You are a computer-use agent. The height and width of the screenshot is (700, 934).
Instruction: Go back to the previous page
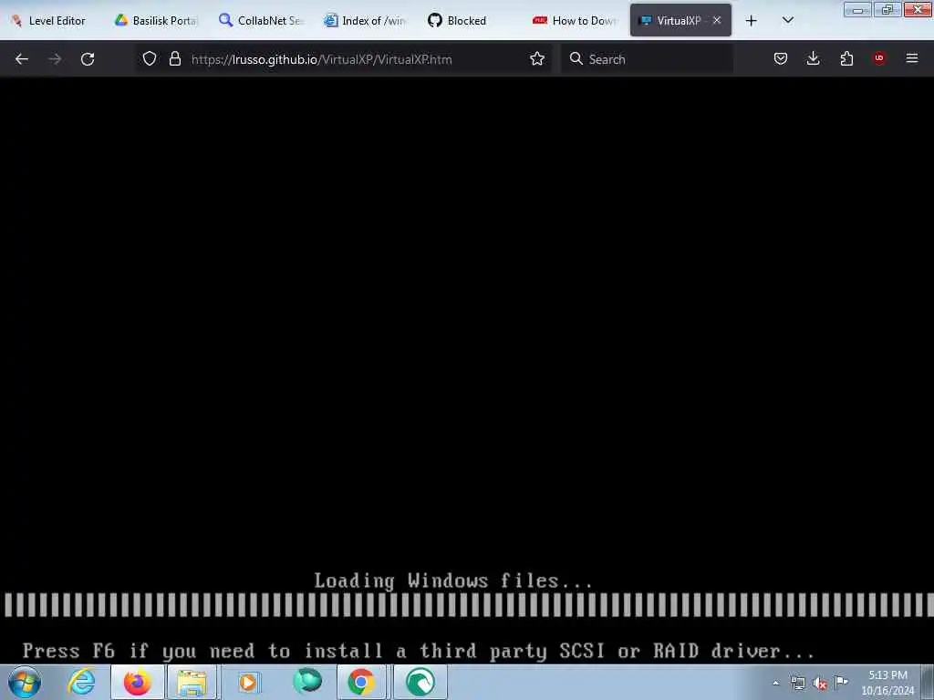[x=22, y=59]
